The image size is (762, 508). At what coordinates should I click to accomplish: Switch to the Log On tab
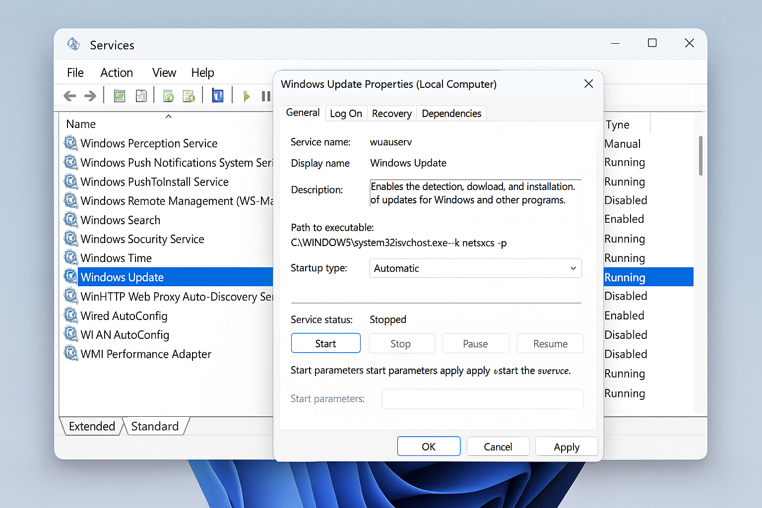tap(346, 114)
